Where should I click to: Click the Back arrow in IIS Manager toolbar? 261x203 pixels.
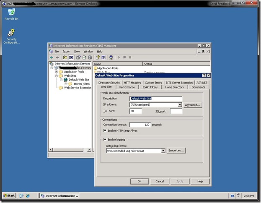point(52,57)
